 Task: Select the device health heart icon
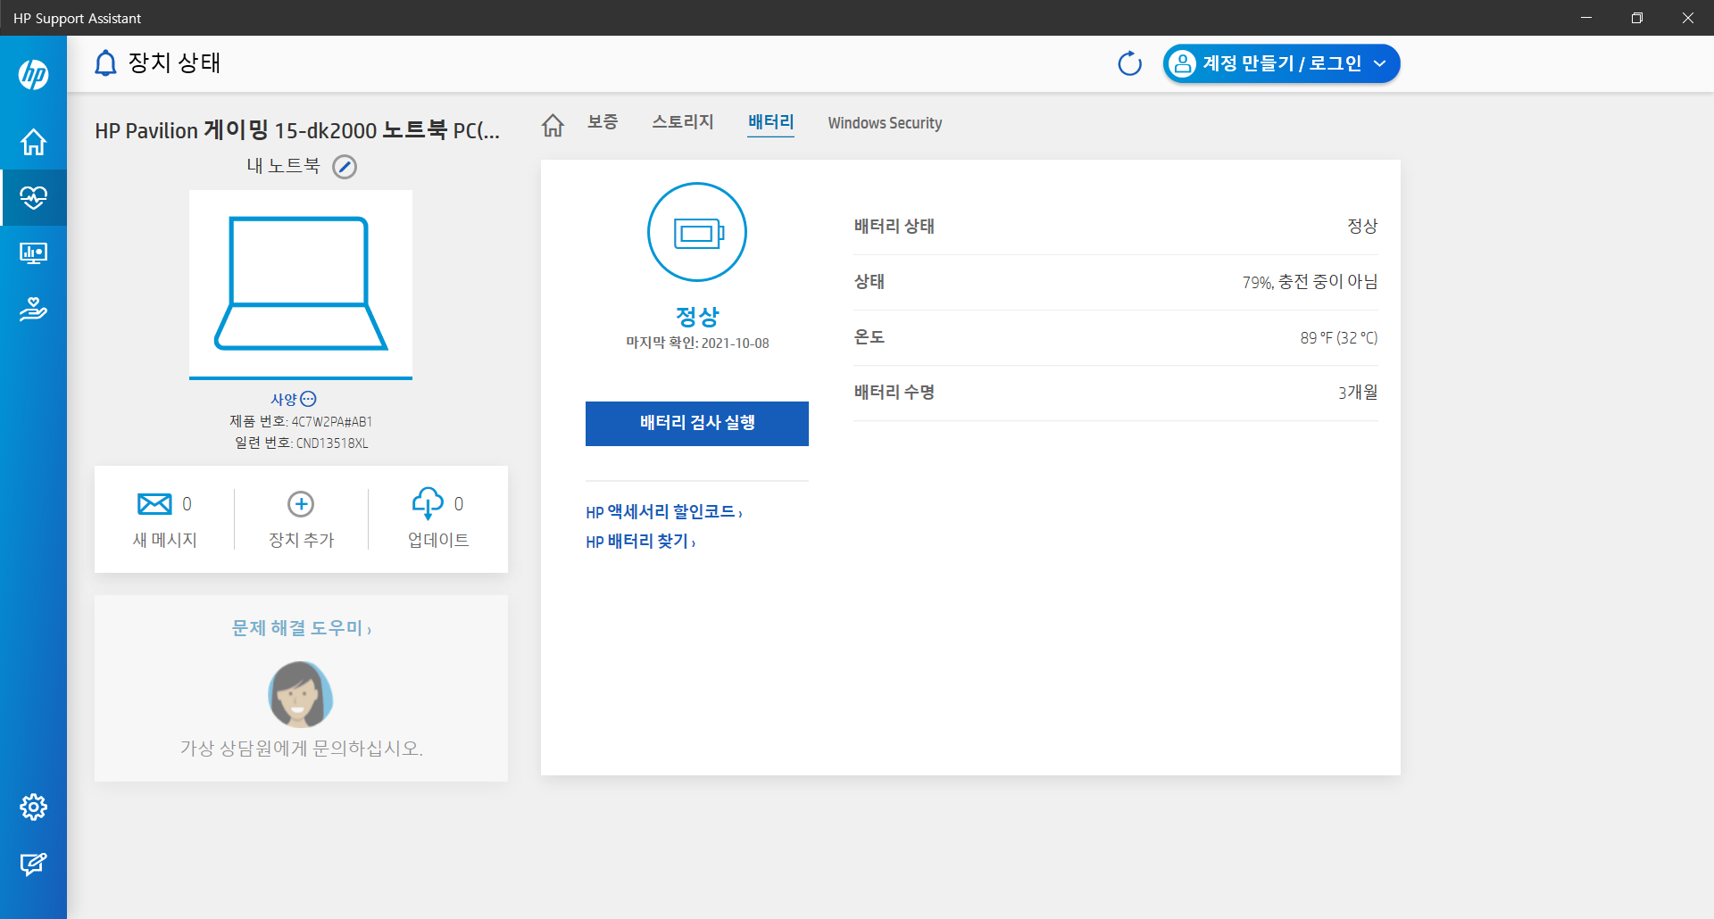[x=33, y=197]
